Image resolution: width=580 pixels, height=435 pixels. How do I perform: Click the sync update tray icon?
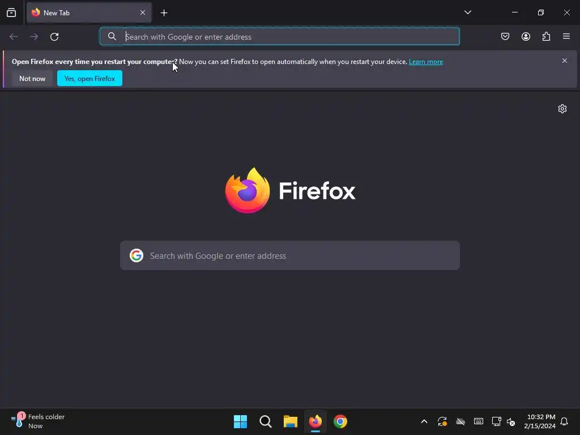(442, 421)
